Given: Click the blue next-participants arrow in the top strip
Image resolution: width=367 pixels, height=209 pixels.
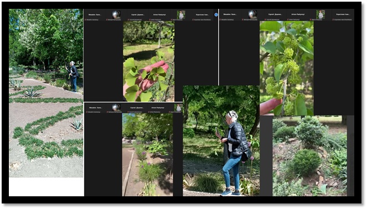Looking at the screenshot, I should coord(216,14).
